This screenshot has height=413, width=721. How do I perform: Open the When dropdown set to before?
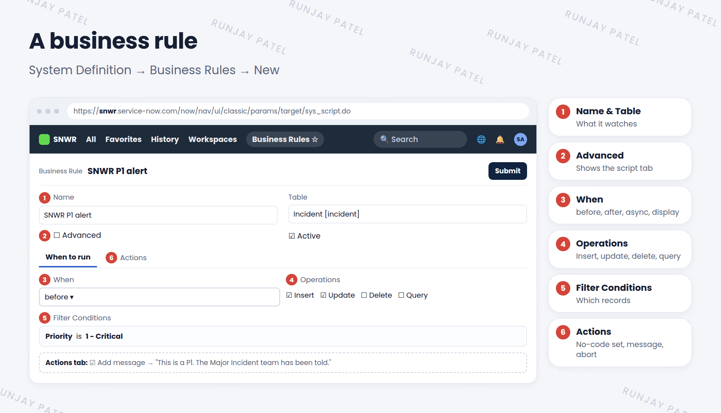click(x=159, y=297)
